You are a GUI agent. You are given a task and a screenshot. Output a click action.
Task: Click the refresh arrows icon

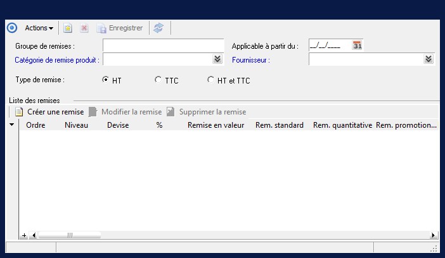click(158, 28)
